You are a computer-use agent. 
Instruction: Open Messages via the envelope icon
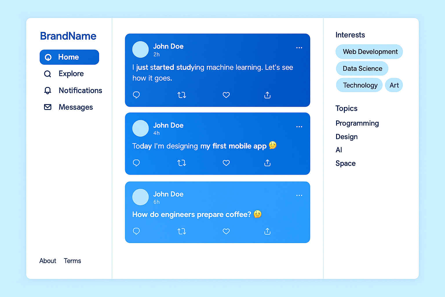pos(47,107)
